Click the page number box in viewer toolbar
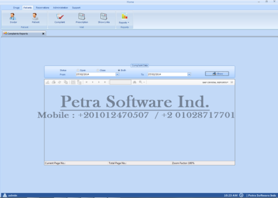 (x=120, y=82)
